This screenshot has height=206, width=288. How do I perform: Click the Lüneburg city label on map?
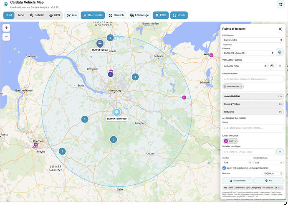coord(141,123)
